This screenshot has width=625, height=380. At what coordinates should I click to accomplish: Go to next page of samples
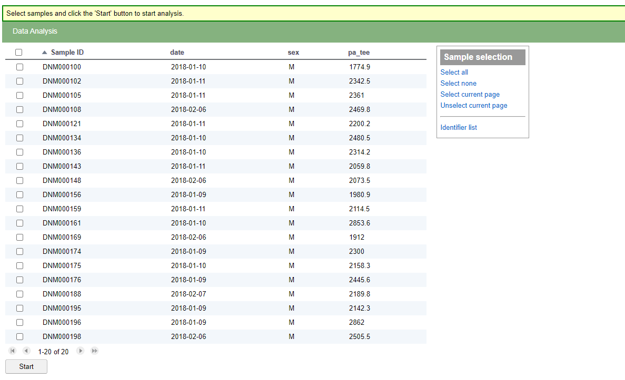[x=81, y=351]
